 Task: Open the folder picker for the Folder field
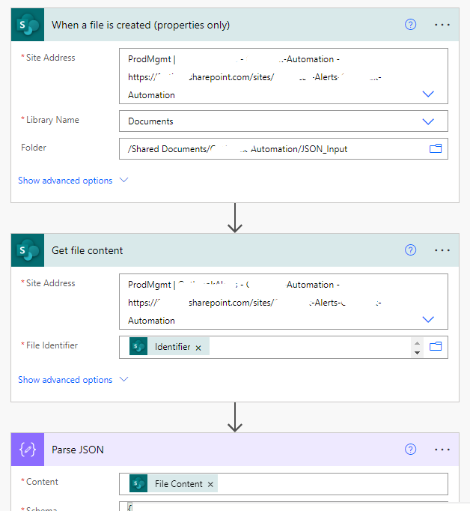click(436, 148)
